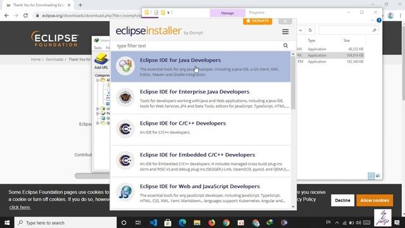Click the Home breadcrumb link on the Eclipse page

tap(35, 60)
